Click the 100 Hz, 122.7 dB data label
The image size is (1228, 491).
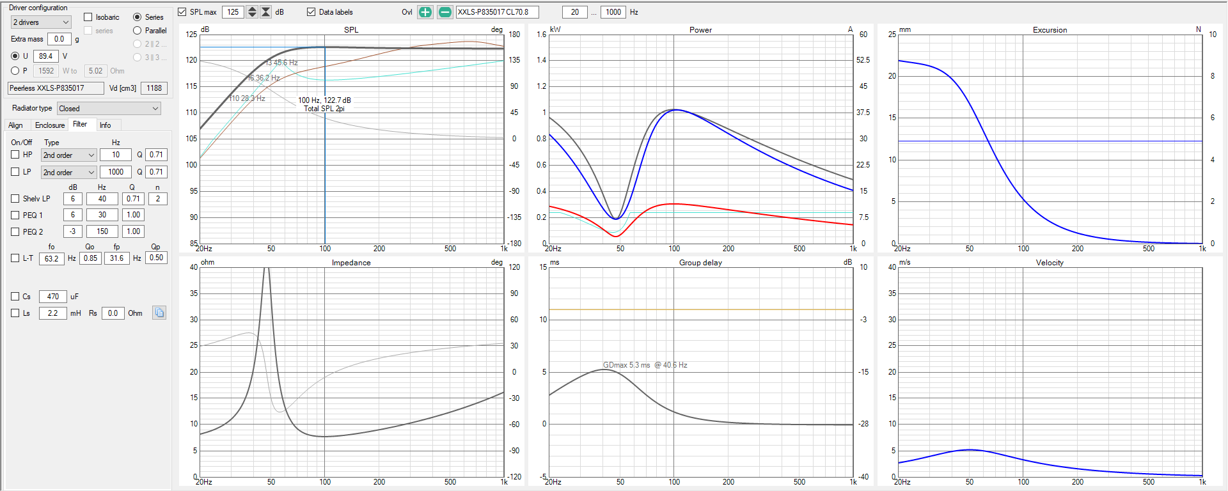coord(324,100)
